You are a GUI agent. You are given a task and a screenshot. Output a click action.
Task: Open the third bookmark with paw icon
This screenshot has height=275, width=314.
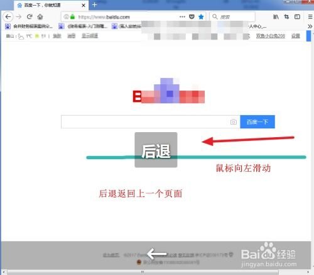(127, 26)
